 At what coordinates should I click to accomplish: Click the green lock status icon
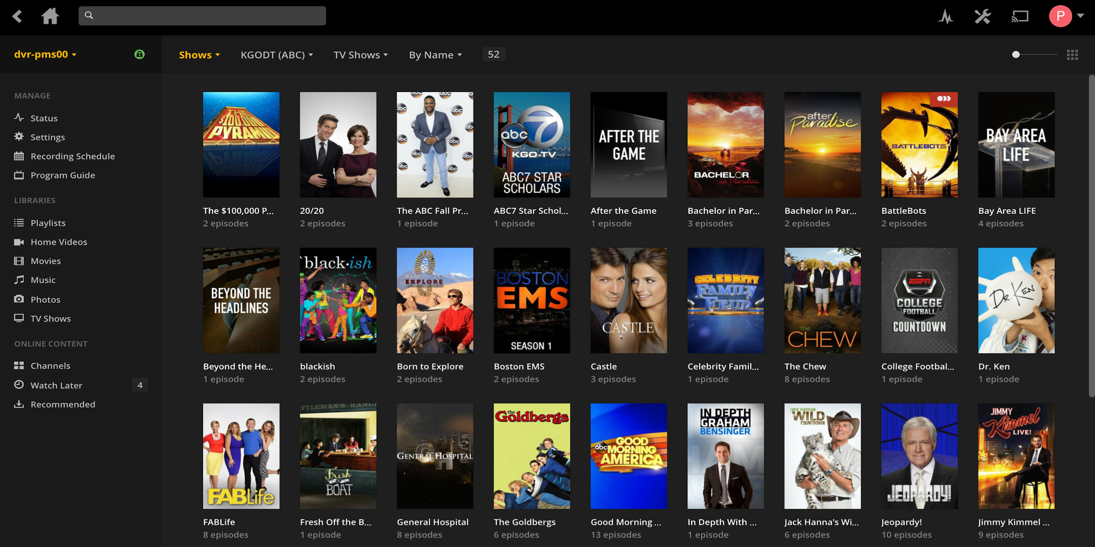pyautogui.click(x=140, y=54)
